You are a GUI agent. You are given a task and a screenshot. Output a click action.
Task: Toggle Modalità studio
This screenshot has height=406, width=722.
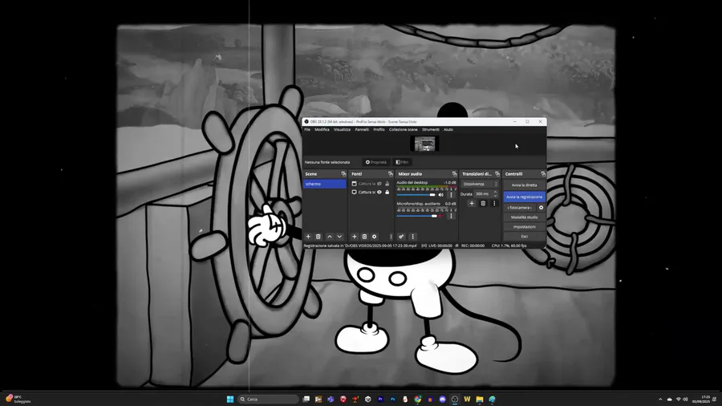(x=524, y=217)
